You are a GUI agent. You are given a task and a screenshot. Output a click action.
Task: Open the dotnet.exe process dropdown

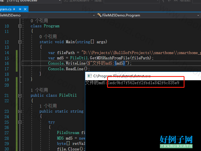60,1
